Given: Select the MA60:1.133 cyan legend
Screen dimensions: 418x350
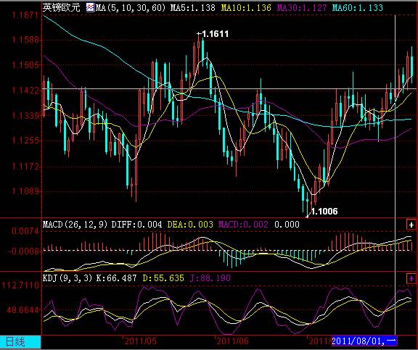Looking at the screenshot, I should [358, 7].
